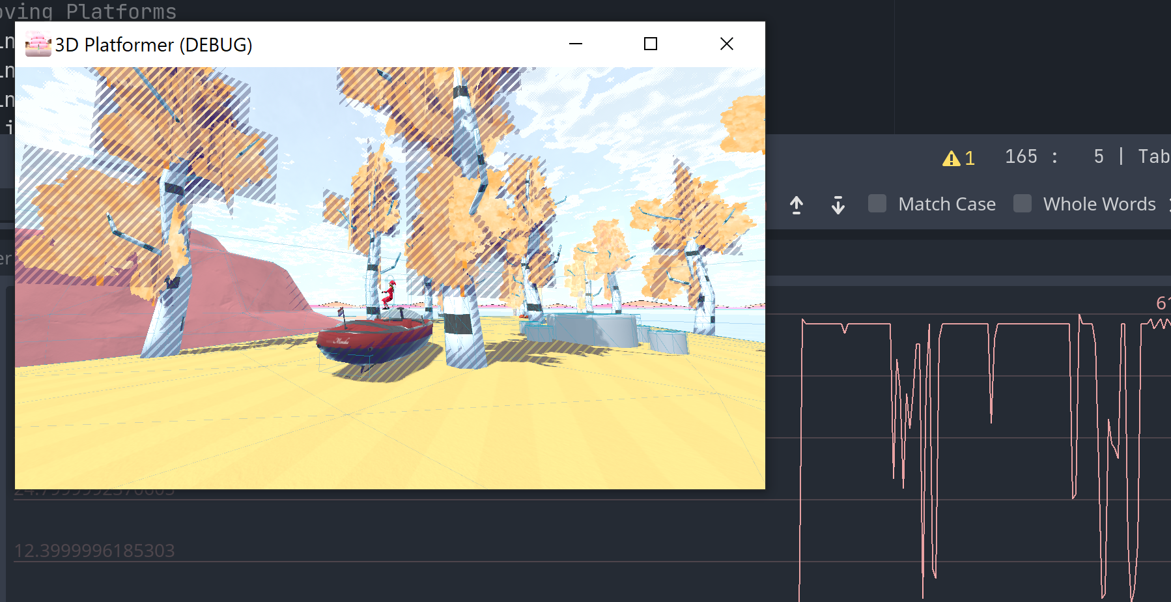This screenshot has width=1171, height=602.
Task: Open the Tabs indentation setting
Action: click(1154, 157)
